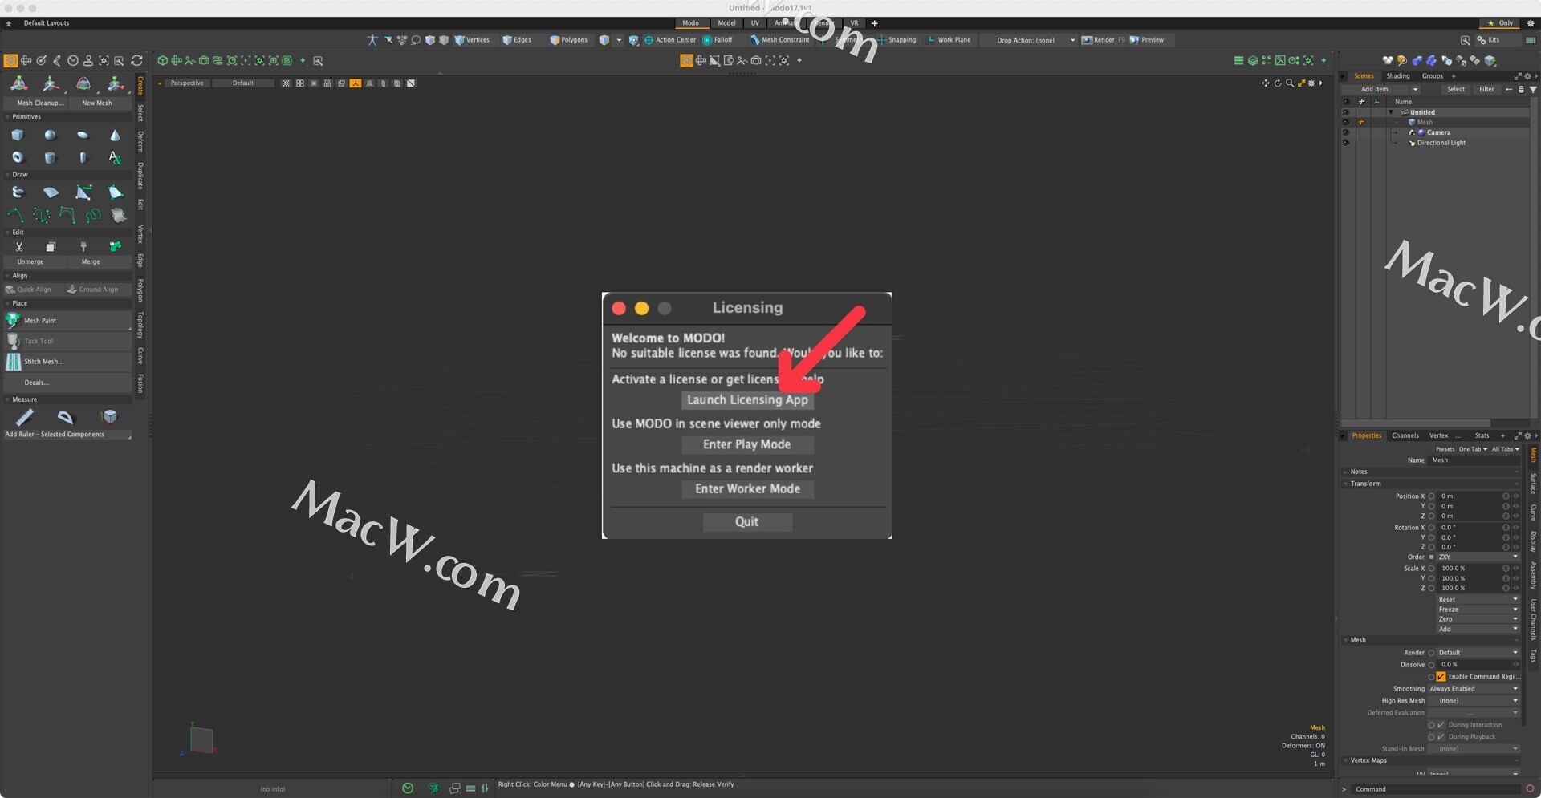1541x798 pixels.
Task: Click the Cut scissors icon under Edit
Action: 19,246
